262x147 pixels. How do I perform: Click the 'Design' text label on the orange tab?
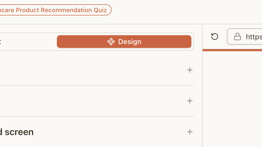(x=130, y=42)
